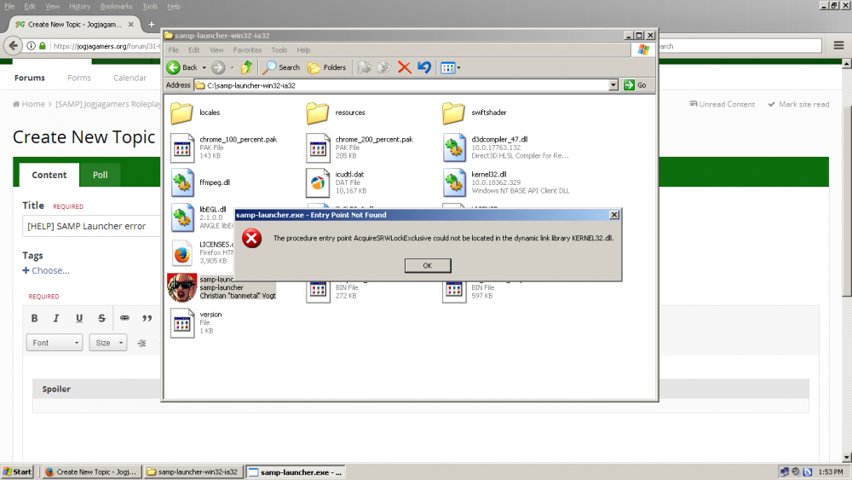Click the Quote icon in editor
This screenshot has height=480, width=852.
click(147, 319)
